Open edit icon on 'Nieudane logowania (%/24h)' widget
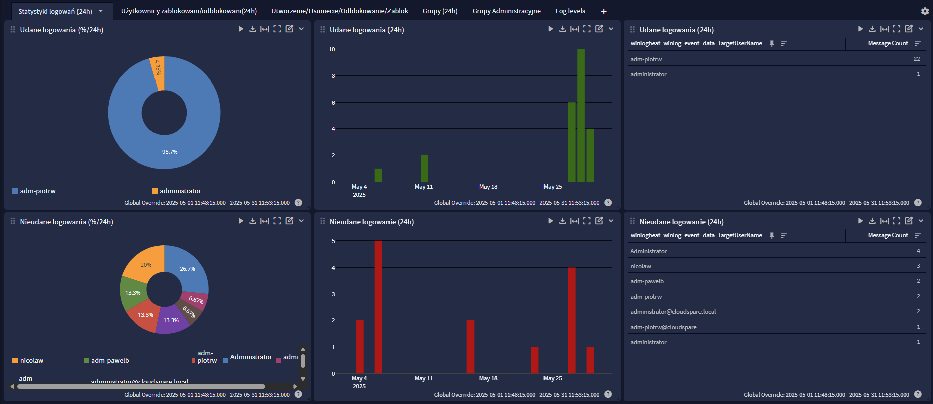Screen dimensions: 933x404 click(x=289, y=221)
